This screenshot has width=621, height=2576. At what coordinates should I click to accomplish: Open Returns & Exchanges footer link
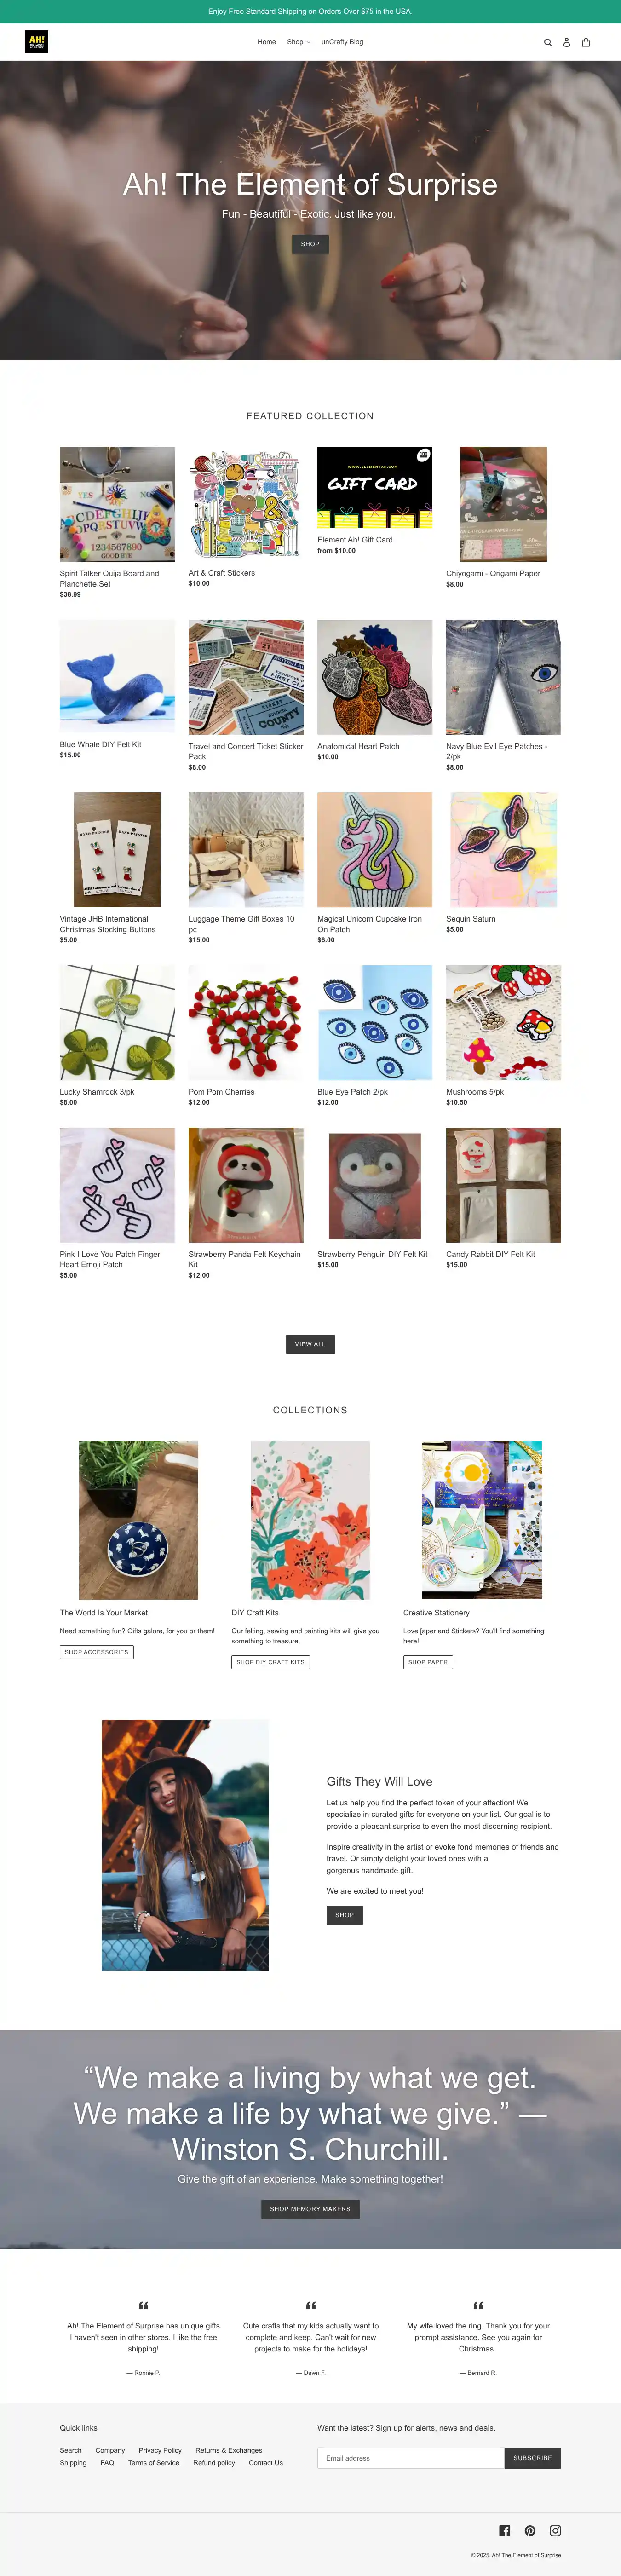coord(229,2450)
